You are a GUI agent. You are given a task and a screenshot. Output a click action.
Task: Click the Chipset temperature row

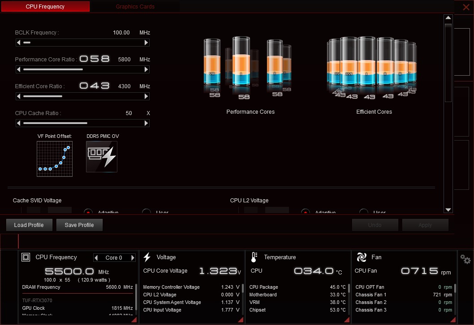point(297,310)
